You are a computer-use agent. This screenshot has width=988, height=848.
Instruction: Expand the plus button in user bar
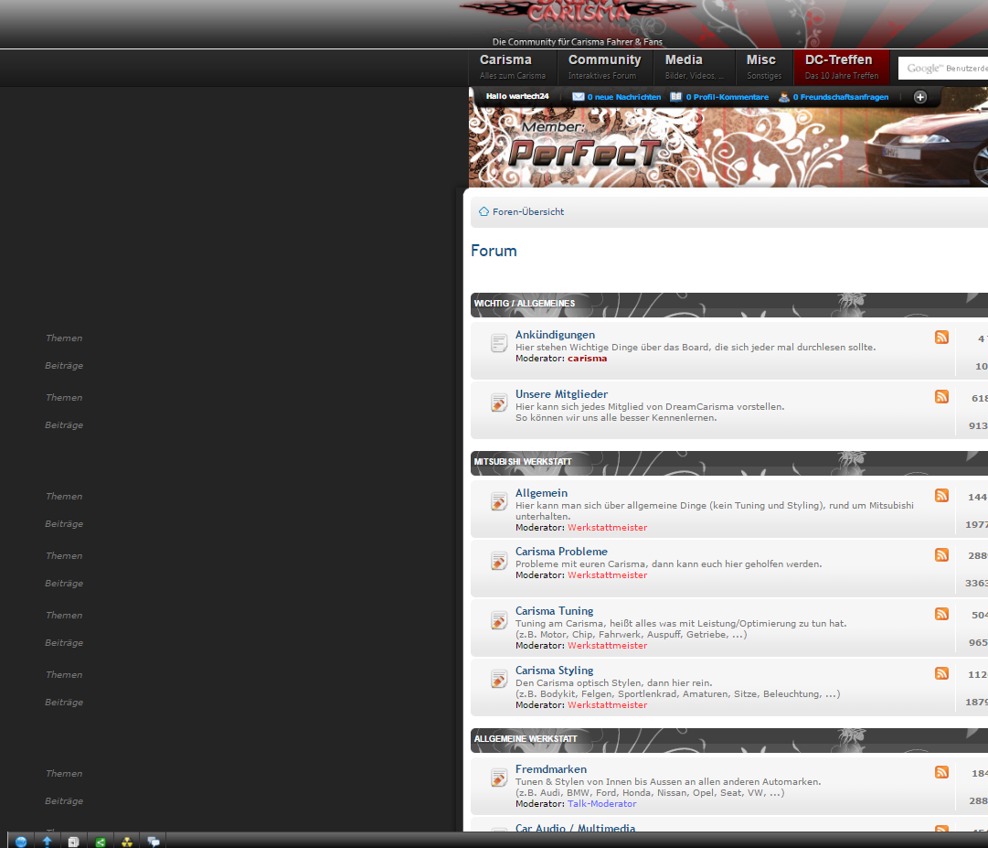[920, 97]
